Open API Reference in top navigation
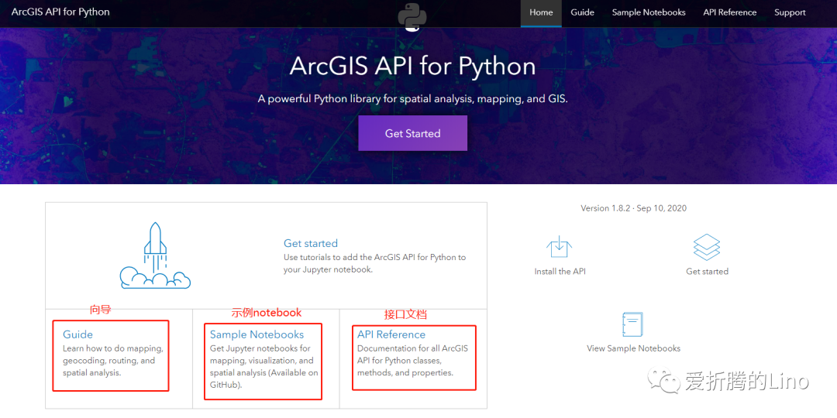837x418 pixels. (x=730, y=13)
